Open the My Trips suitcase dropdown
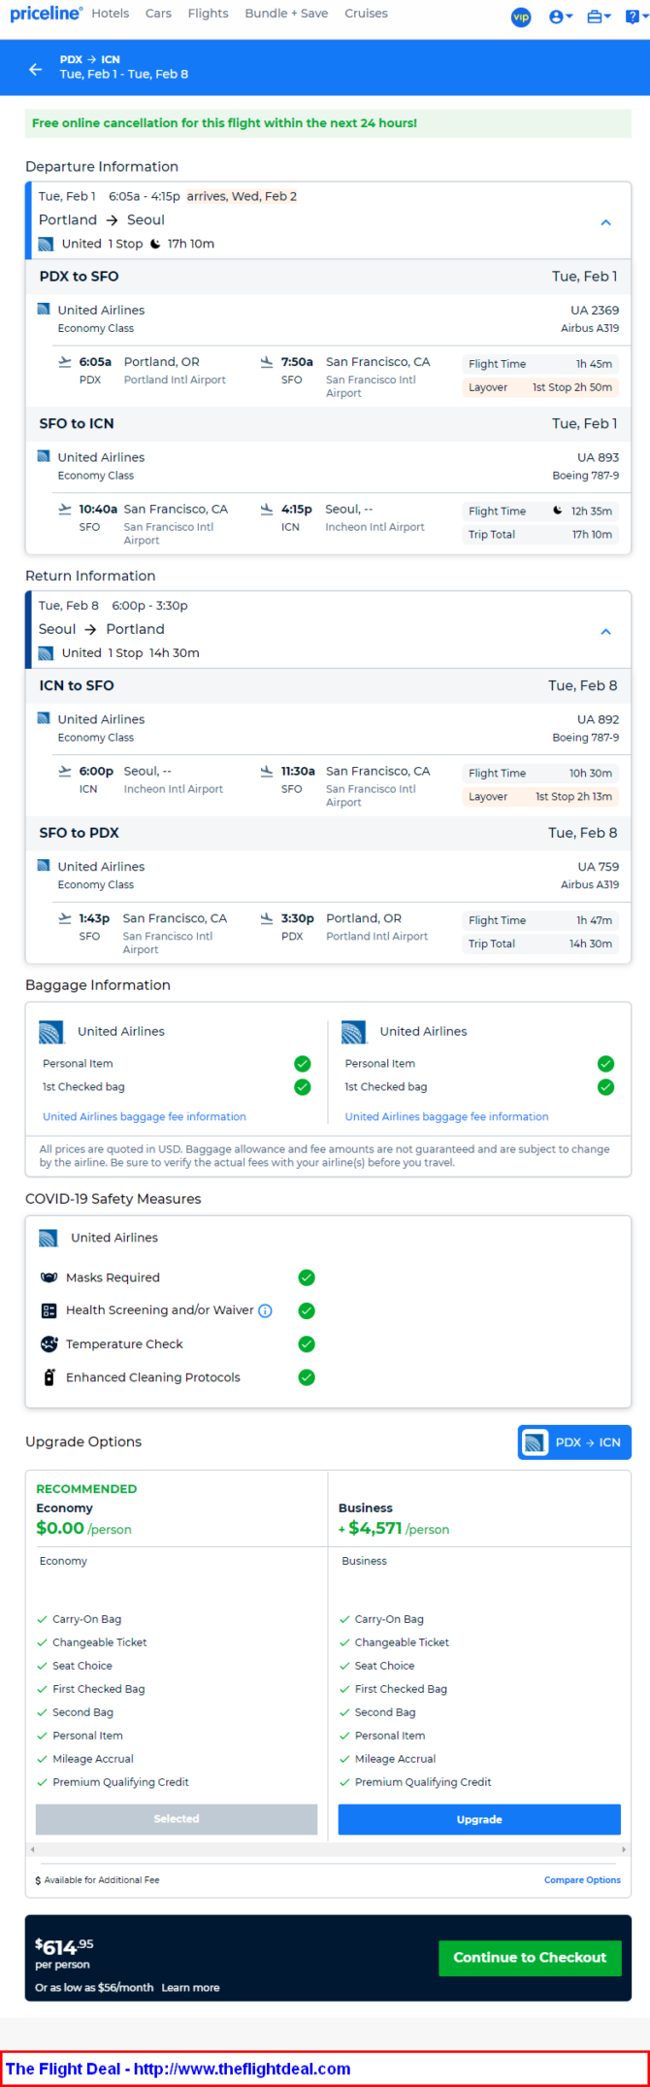 coord(599,17)
